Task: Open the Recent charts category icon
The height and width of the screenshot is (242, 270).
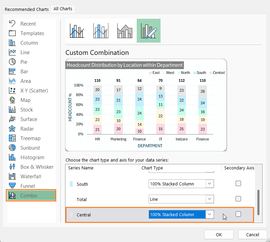Action: (12, 24)
